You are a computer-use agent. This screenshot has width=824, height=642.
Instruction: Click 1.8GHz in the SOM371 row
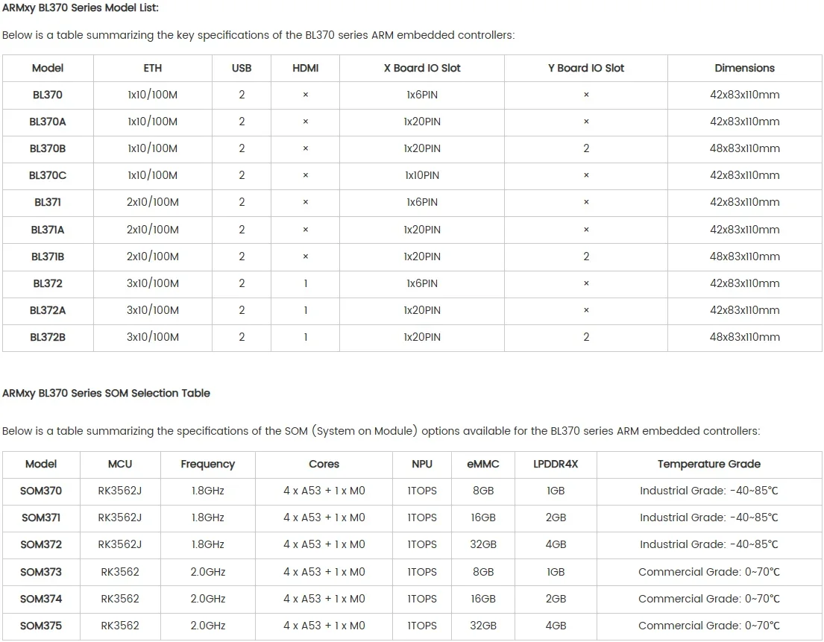[x=207, y=517]
